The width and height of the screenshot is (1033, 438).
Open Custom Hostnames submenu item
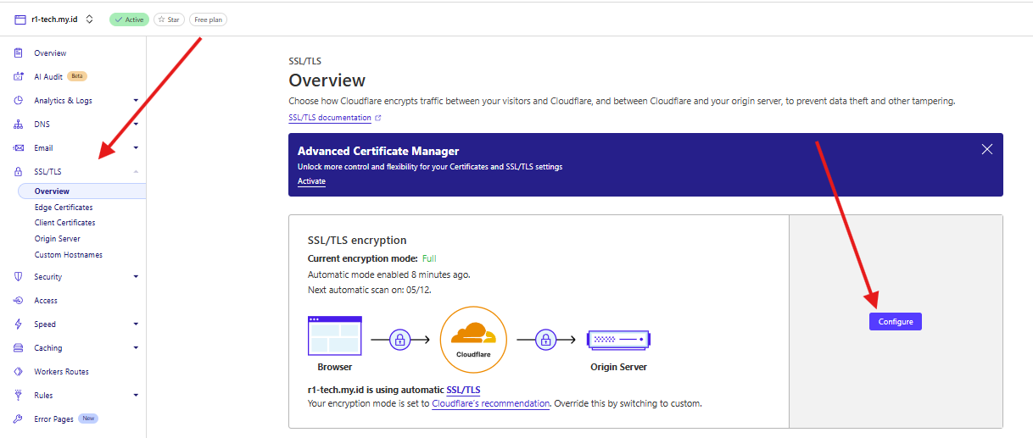click(68, 255)
